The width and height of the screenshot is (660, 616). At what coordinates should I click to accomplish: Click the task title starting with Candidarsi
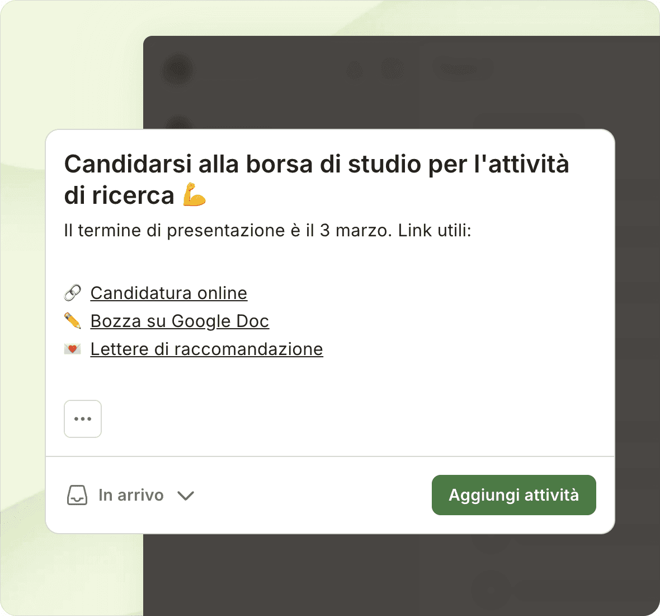coord(317,164)
